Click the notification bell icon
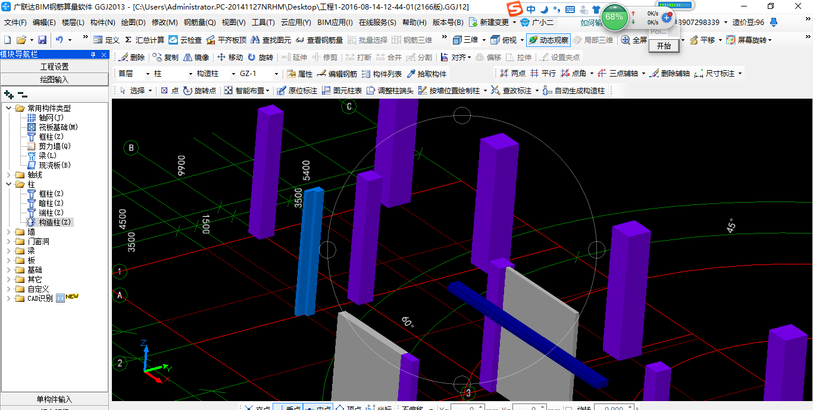The height and width of the screenshot is (410, 813). [x=774, y=22]
